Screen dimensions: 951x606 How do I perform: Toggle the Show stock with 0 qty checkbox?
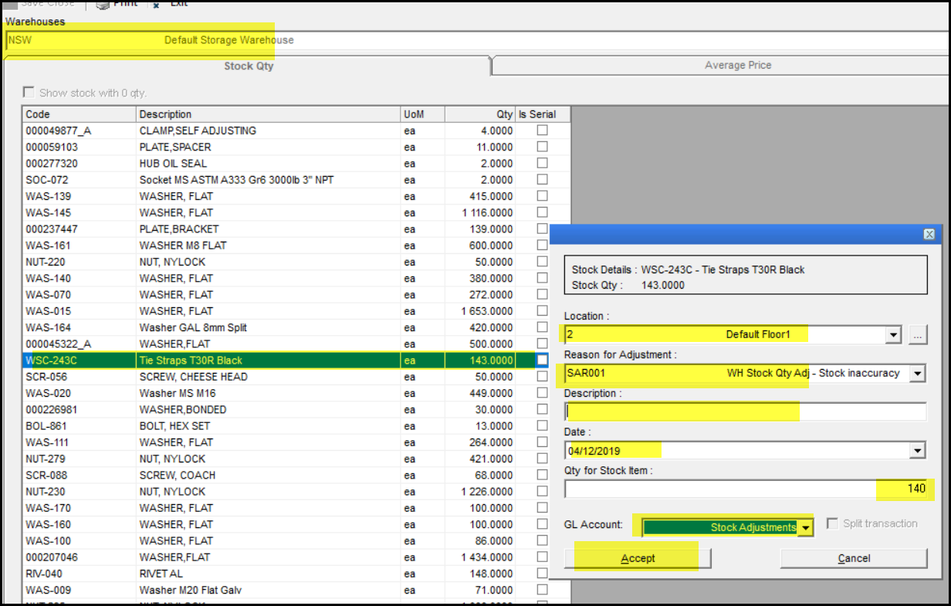(29, 93)
